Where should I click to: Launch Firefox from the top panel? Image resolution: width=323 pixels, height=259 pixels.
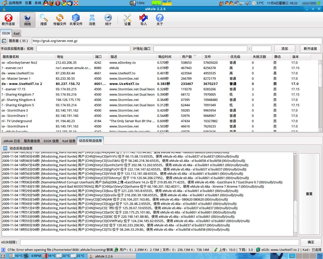(52, 3)
